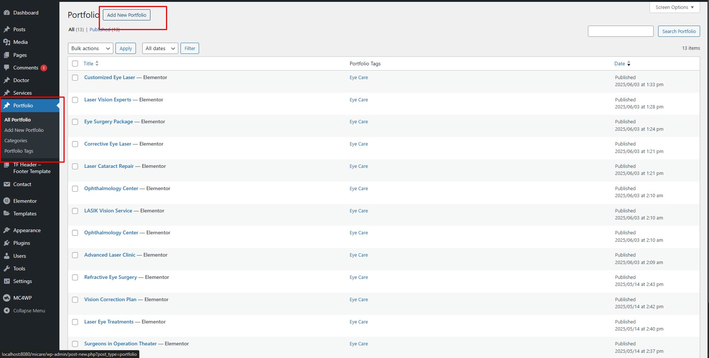Click the Plugins plug icon
The image size is (709, 358).
click(x=7, y=243)
